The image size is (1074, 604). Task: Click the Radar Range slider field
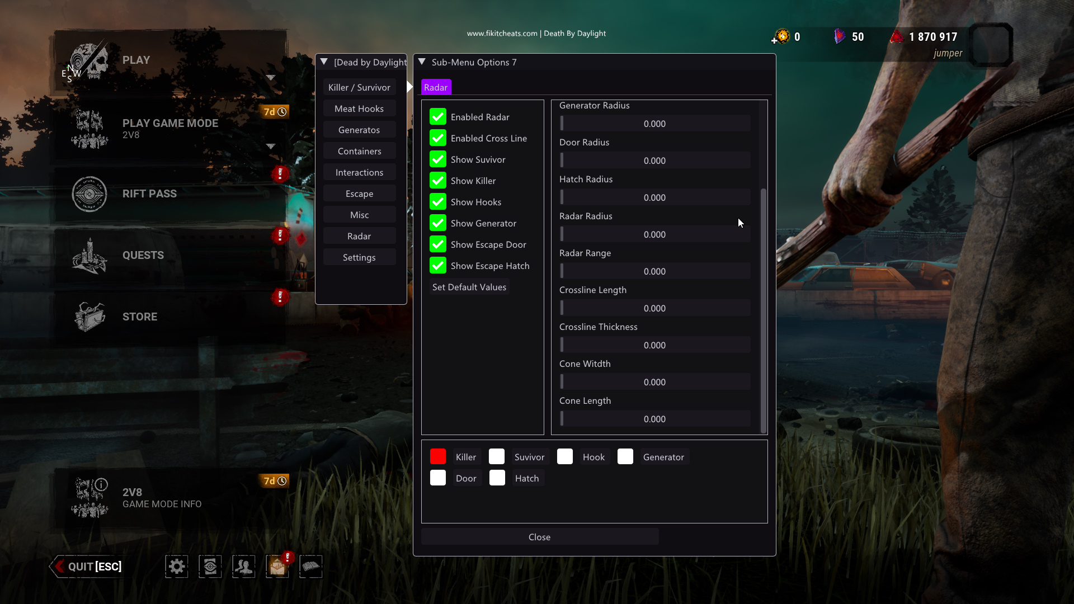(654, 271)
